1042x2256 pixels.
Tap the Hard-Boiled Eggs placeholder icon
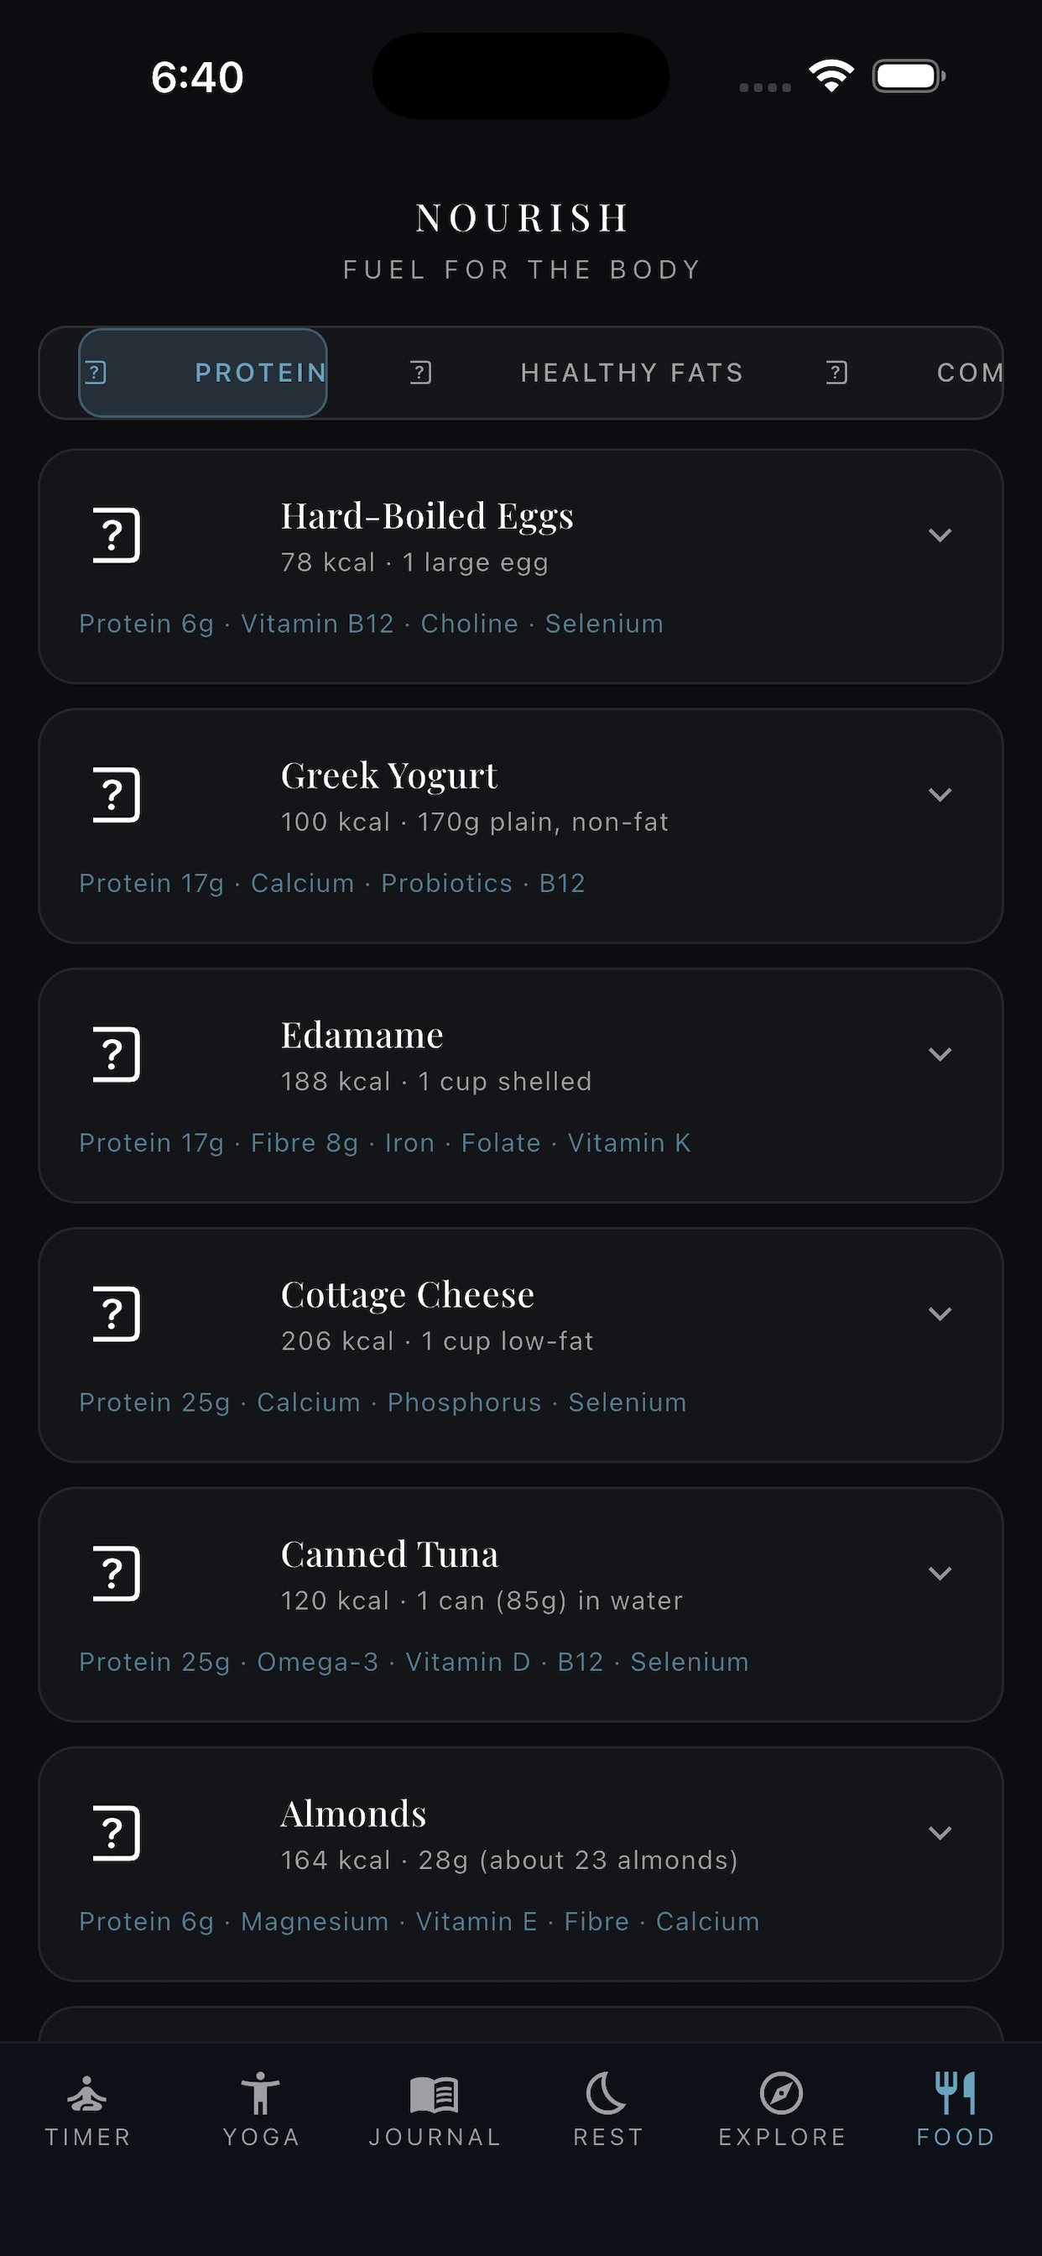(117, 535)
